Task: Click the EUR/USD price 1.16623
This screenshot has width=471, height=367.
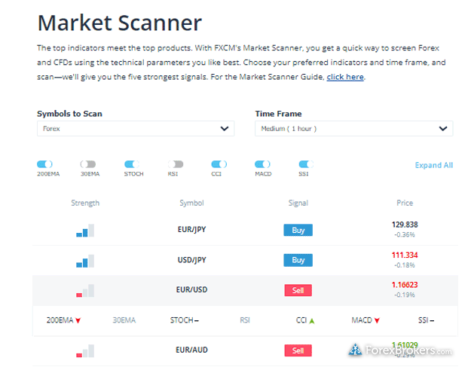Action: (x=405, y=285)
